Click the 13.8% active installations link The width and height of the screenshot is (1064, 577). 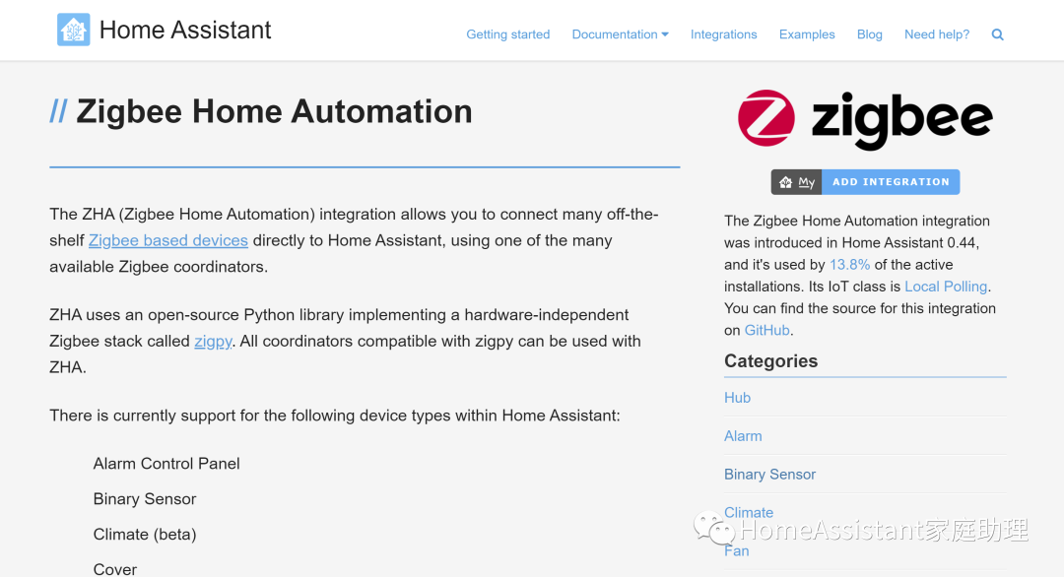pyautogui.click(x=849, y=265)
